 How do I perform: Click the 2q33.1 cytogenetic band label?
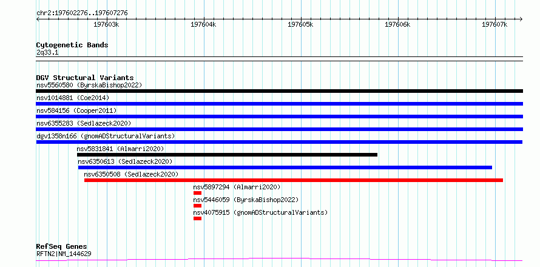pyautogui.click(x=46, y=53)
